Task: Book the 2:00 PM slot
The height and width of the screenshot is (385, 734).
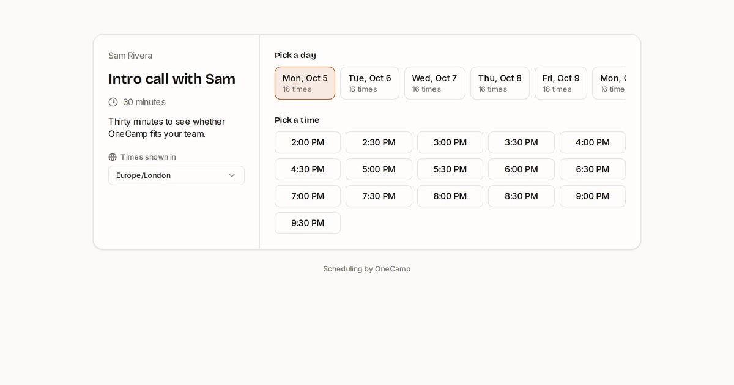Action: click(308, 142)
